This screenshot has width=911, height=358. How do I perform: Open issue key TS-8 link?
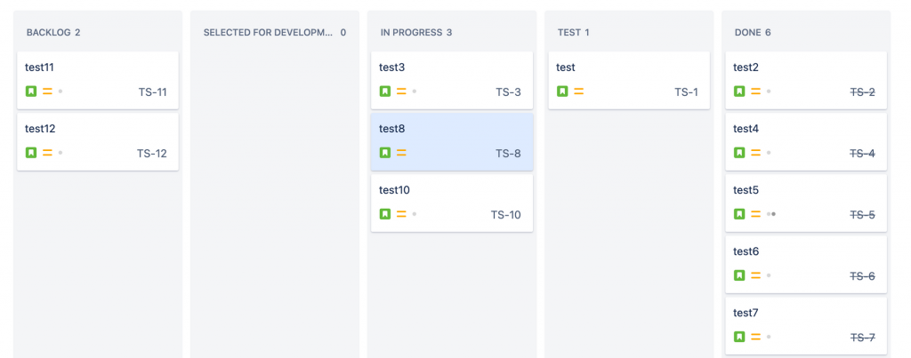tap(508, 153)
